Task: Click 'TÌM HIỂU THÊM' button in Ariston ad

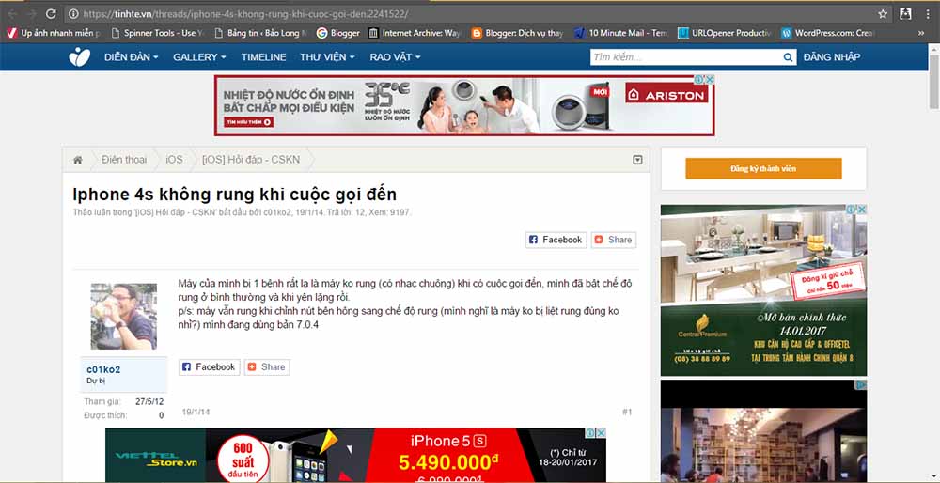Action: click(x=249, y=122)
